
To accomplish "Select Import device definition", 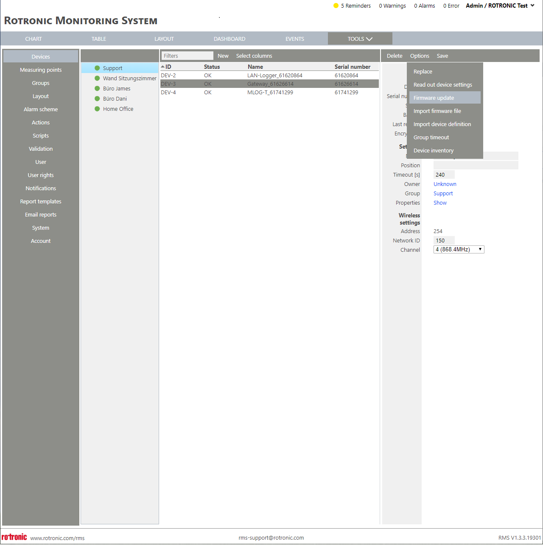I will point(445,124).
